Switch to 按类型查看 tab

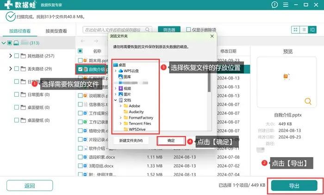coord(56,31)
